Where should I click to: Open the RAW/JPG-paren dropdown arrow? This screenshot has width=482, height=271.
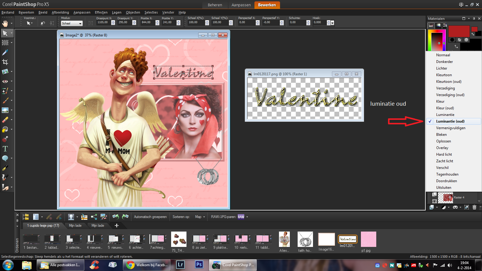click(x=247, y=217)
